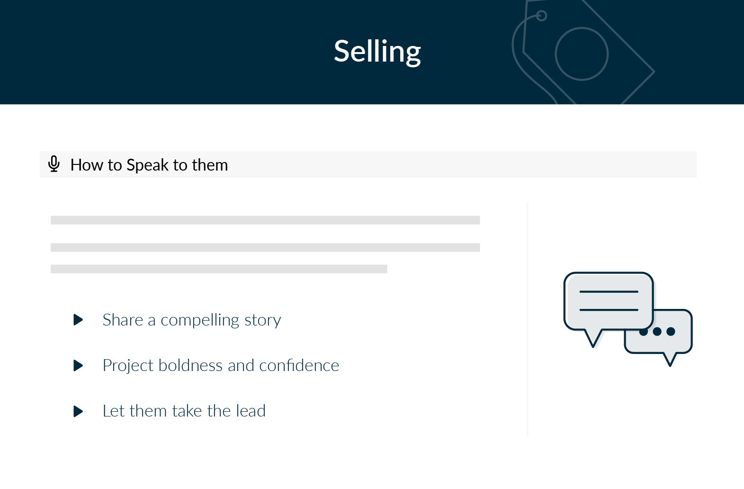The height and width of the screenshot is (489, 744).
Task: Click the shortest gray placeholder text line
Action: coord(219,269)
